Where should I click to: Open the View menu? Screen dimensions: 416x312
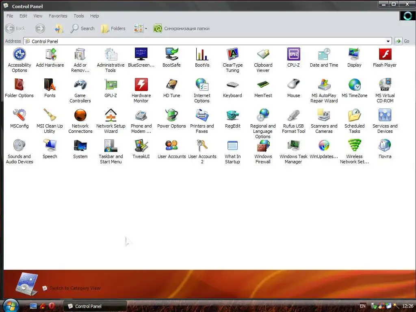pos(38,16)
